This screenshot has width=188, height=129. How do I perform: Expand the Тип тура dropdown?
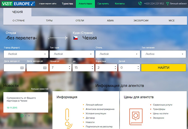72,54
